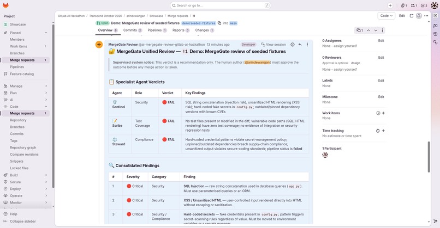Switch to the Pipelines tab
440x228 pixels.
click(157, 30)
